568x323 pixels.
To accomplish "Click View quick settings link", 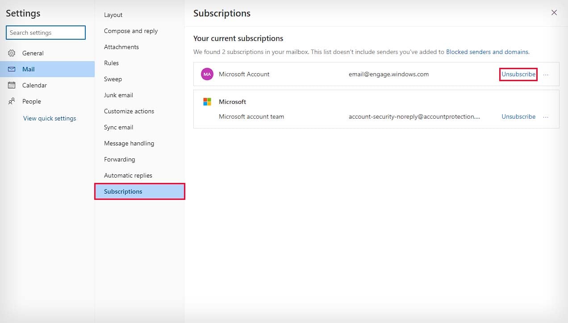I will (50, 118).
